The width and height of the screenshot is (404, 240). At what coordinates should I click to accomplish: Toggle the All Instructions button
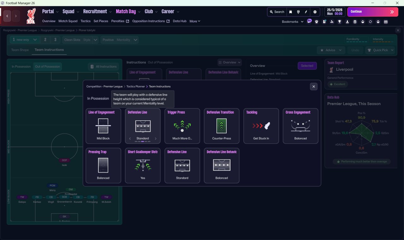(104, 67)
